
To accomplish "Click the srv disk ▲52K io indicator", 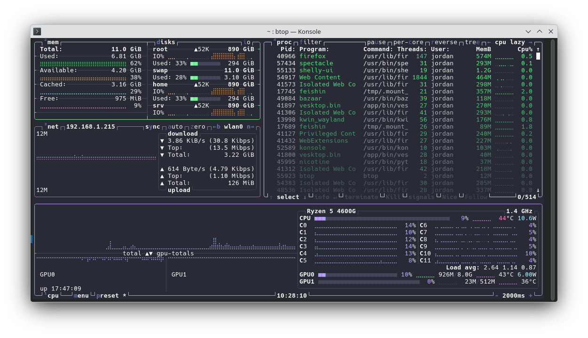I will pyautogui.click(x=202, y=106).
